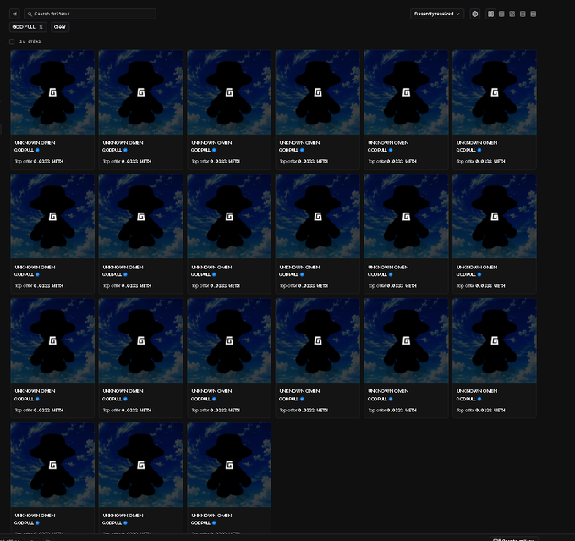
Task: Click the Top offer text on third row's first card
Action: click(x=39, y=411)
